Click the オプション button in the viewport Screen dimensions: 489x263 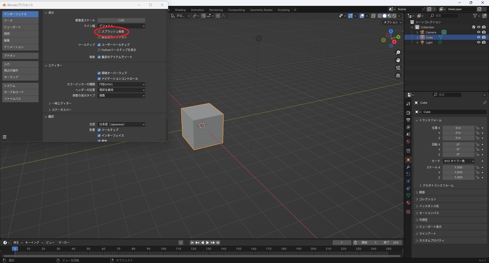pos(392,22)
